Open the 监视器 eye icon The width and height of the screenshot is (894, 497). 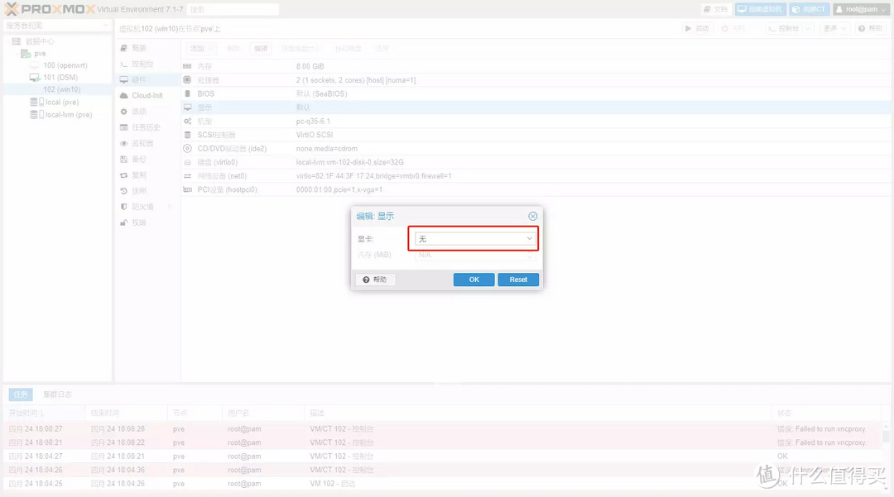[123, 143]
